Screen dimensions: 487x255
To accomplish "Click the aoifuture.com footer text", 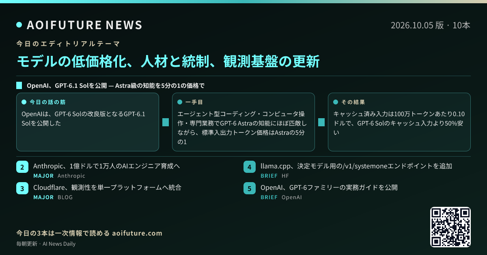I will pyautogui.click(x=137, y=233).
